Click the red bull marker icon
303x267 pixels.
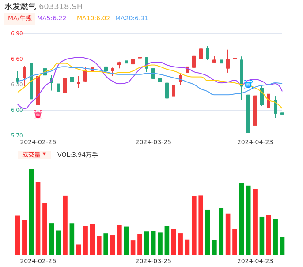tap(38, 115)
